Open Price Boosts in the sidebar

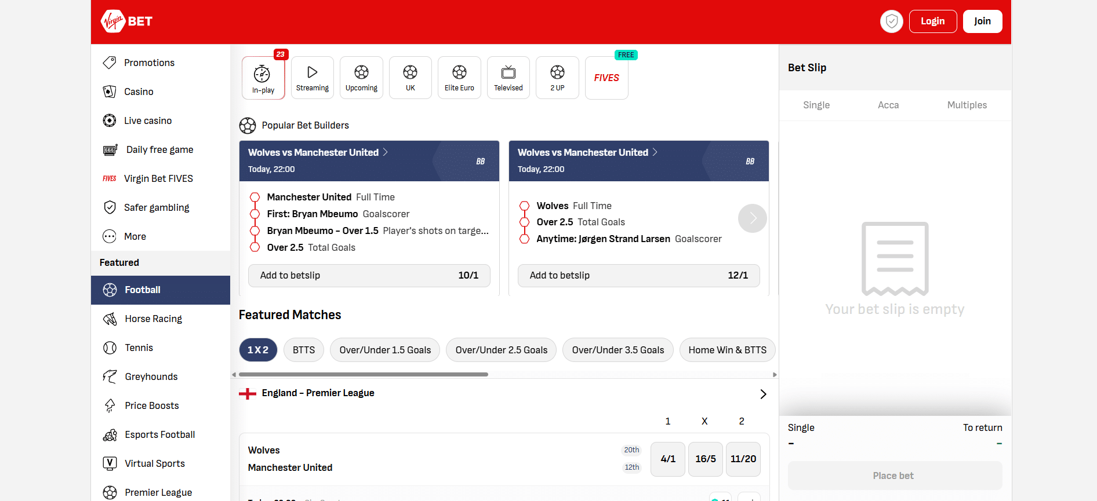[161, 406]
